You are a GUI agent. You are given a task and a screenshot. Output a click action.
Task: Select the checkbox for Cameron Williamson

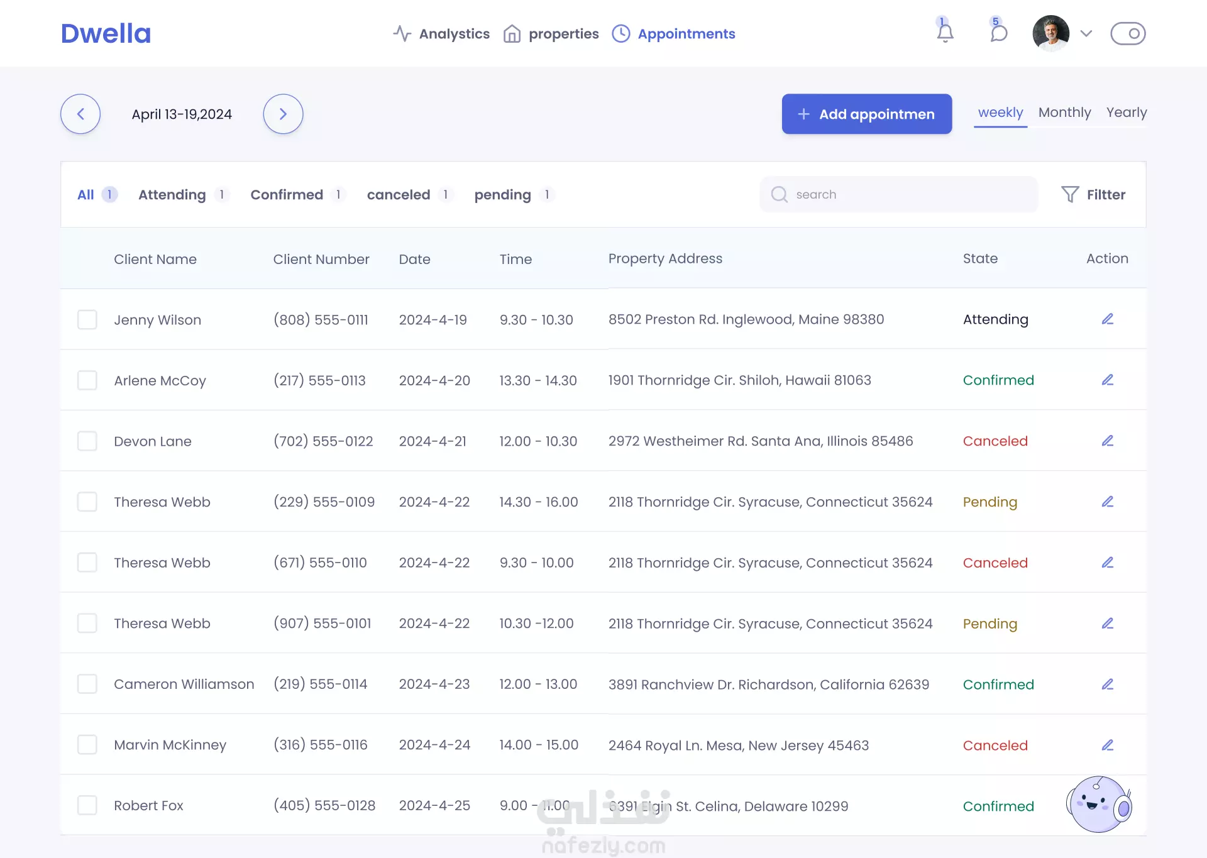point(87,684)
